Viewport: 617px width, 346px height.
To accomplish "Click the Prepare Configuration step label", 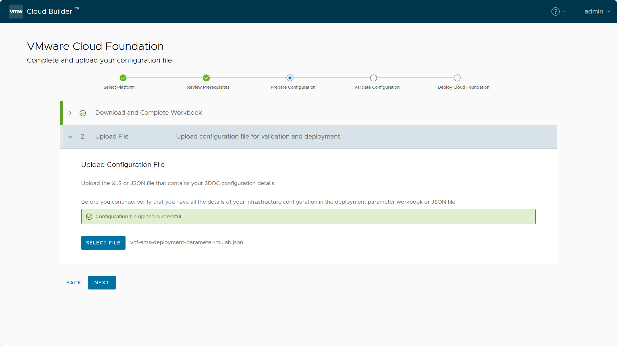I will pyautogui.click(x=293, y=87).
